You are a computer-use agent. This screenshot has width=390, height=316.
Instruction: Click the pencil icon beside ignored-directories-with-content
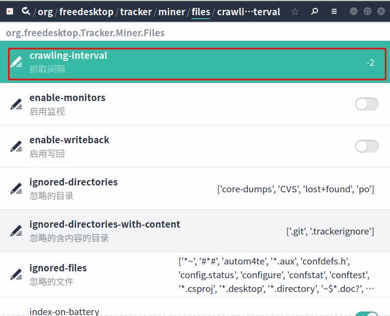pyautogui.click(x=17, y=231)
